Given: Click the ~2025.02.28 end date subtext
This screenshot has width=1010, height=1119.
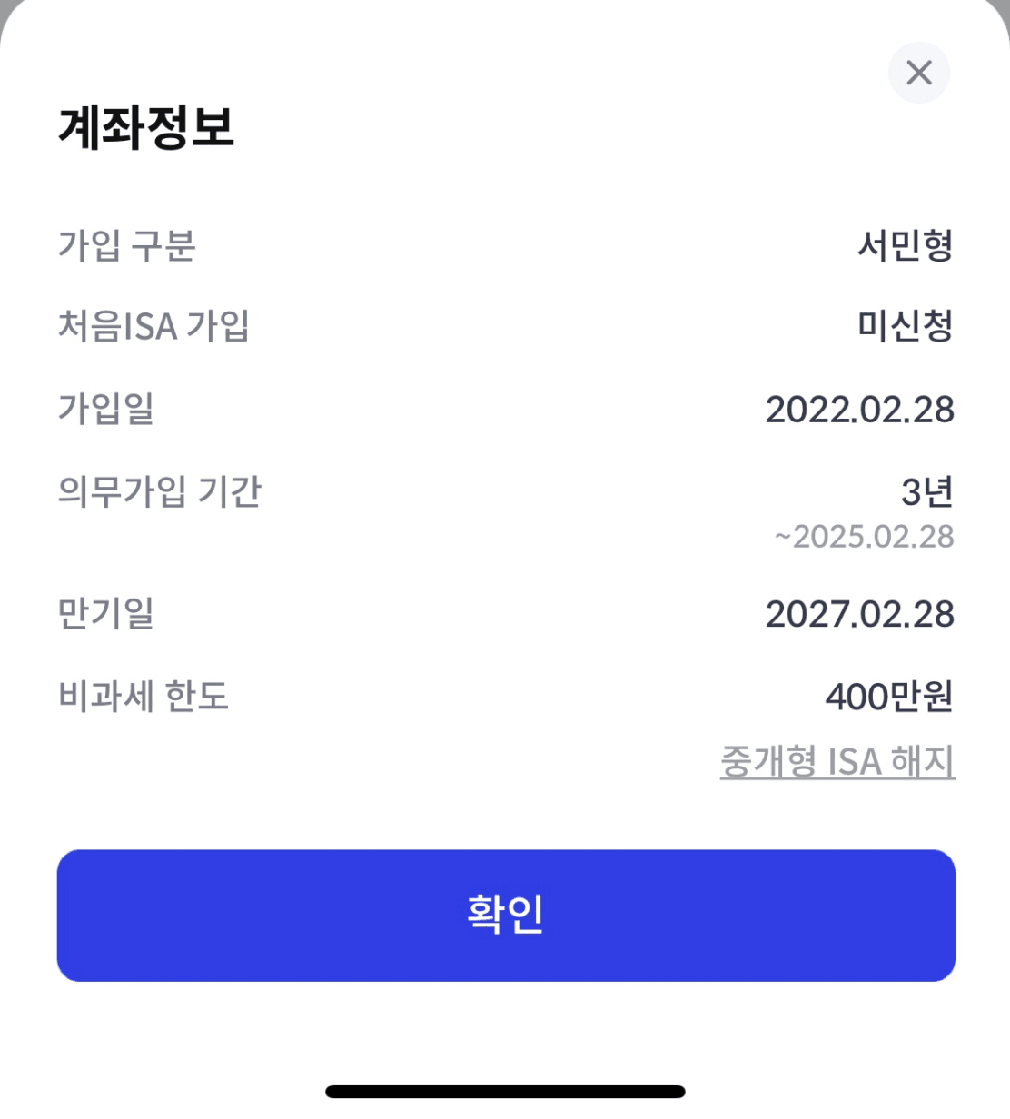Looking at the screenshot, I should pos(864,537).
